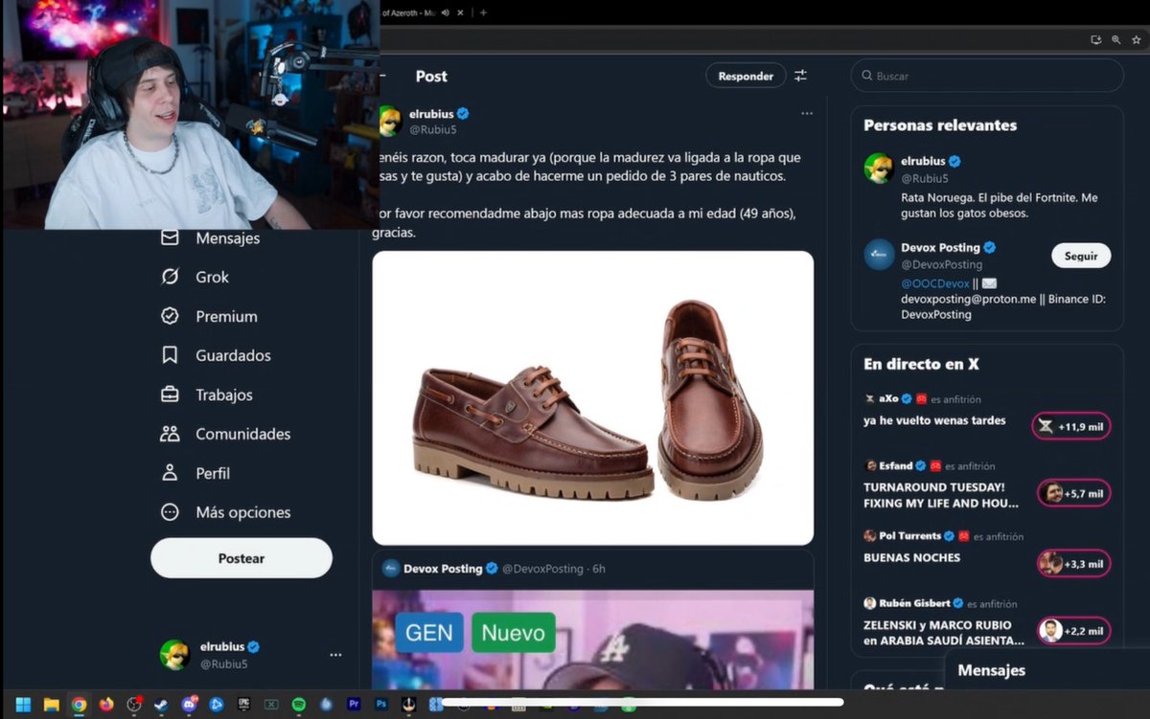Open Trabajos briefcase icon in sidebar

coord(170,394)
